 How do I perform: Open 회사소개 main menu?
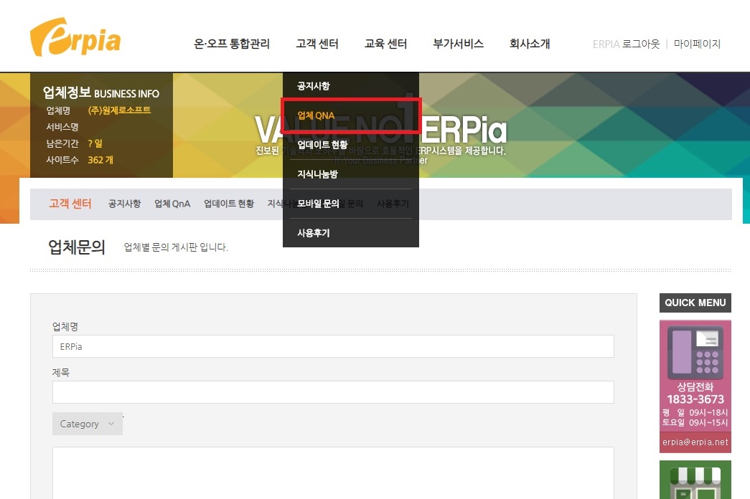coord(530,44)
